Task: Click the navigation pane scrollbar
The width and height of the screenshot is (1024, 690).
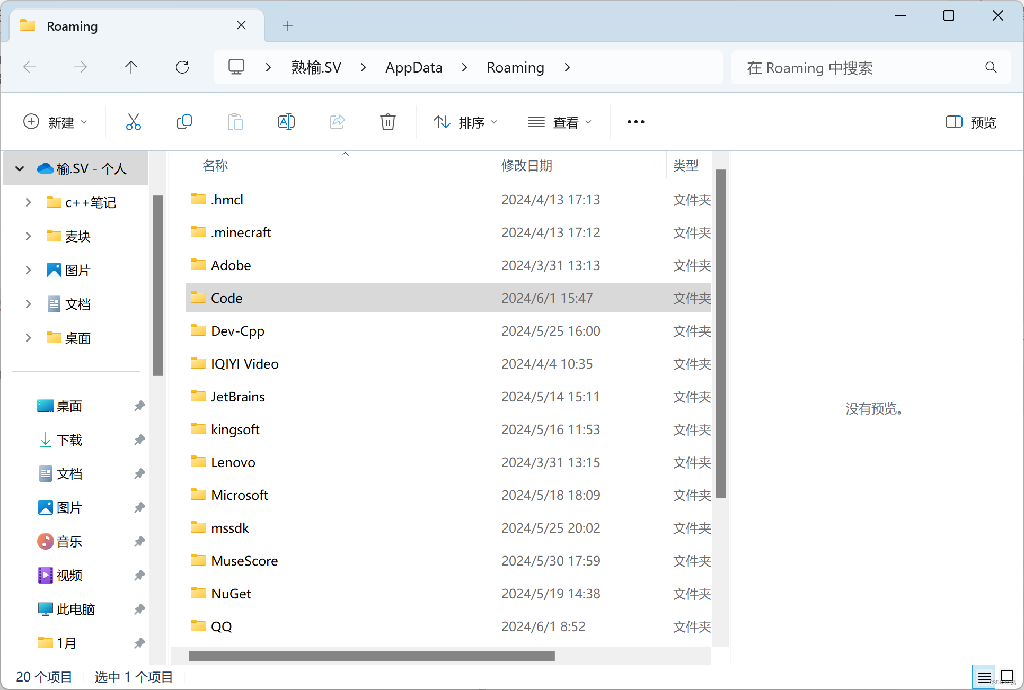Action: click(157, 285)
